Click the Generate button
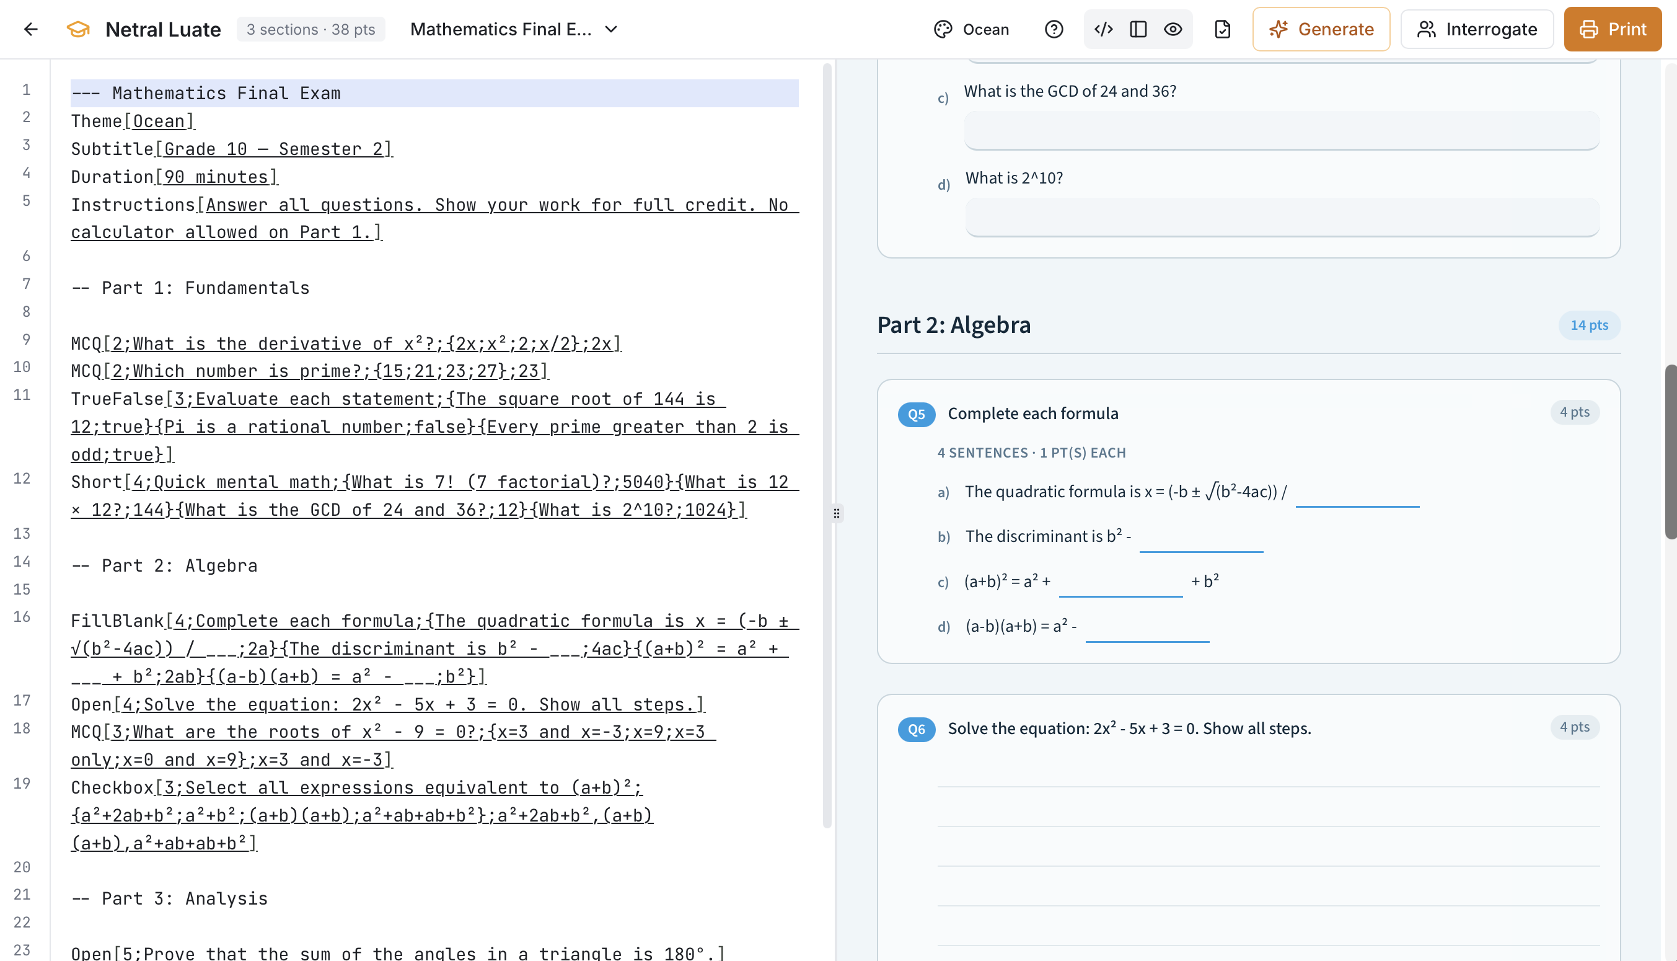 pyautogui.click(x=1321, y=29)
